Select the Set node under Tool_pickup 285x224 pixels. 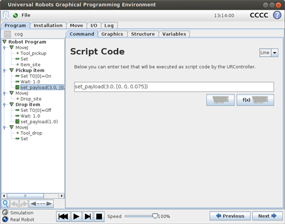tap(24, 59)
